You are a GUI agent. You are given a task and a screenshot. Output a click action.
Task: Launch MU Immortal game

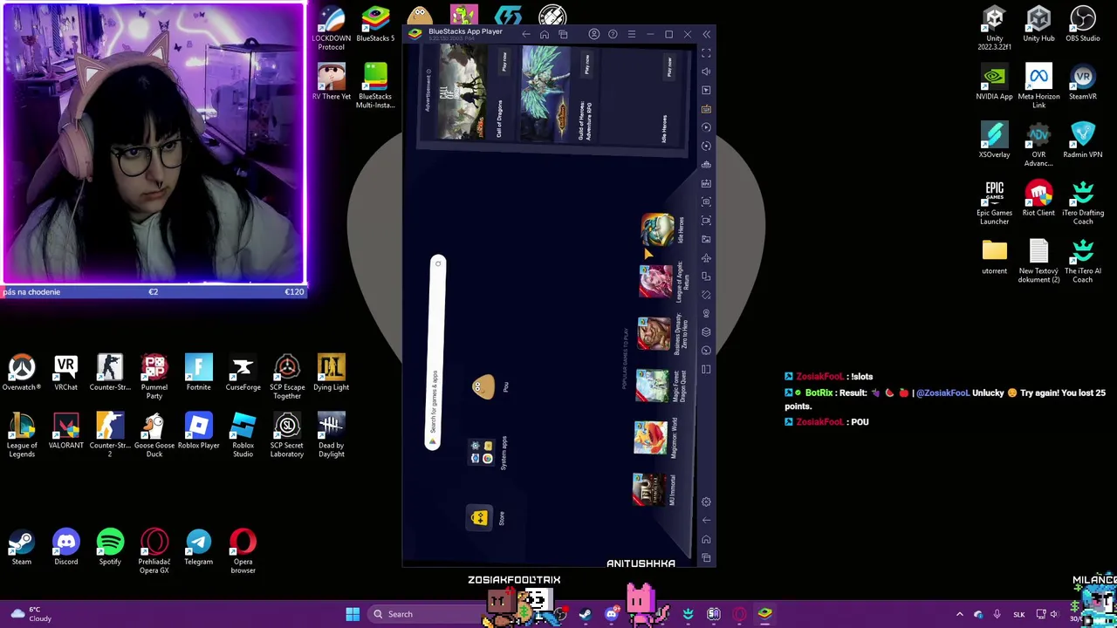(648, 489)
